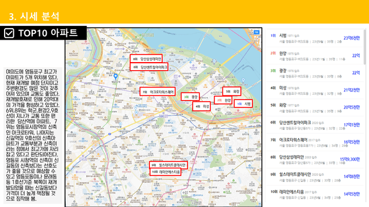Click the 23억6천만 price for 시범
The width and height of the screenshot is (369, 207).
coord(352,38)
